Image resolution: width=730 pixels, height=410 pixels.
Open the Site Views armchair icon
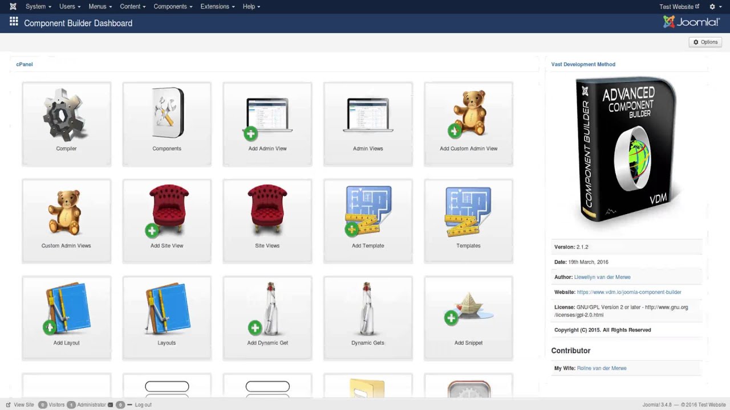coord(267,210)
